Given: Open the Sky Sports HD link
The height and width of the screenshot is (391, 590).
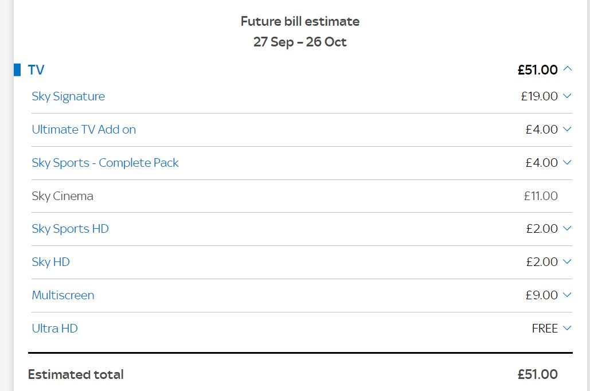Looking at the screenshot, I should pyautogui.click(x=70, y=229).
